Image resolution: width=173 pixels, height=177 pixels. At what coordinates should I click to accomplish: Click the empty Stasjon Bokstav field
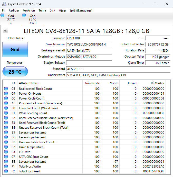(89, 63)
